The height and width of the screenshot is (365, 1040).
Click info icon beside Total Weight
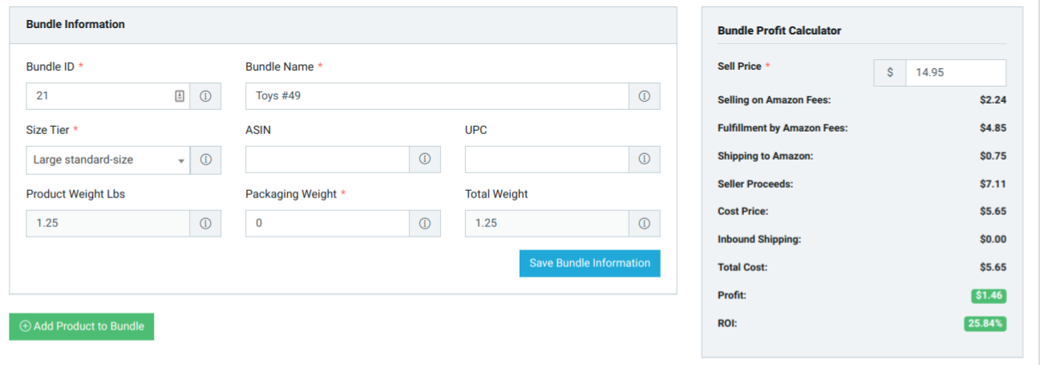point(644,224)
